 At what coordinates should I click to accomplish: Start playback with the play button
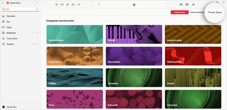click(67, 5)
